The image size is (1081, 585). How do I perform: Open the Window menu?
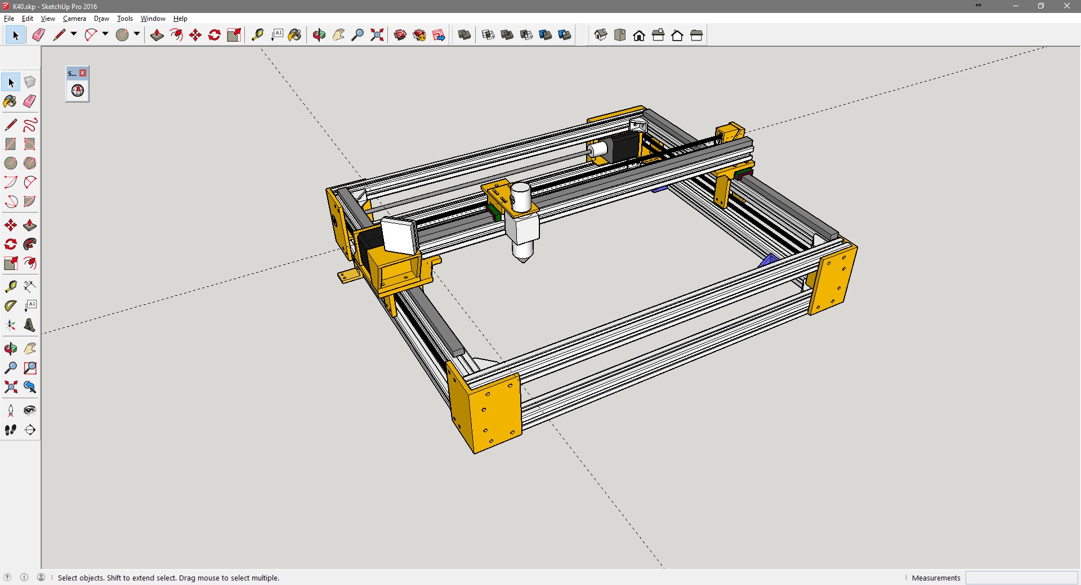(x=153, y=19)
